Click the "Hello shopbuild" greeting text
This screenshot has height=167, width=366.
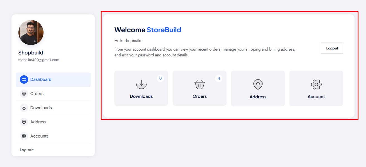pos(128,41)
